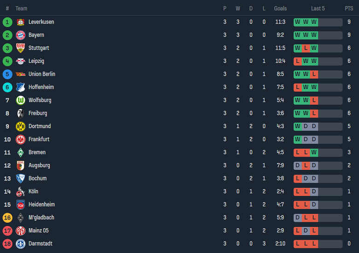The image size is (359, 253).
Task: Click the Leipzig club logo
Action: coord(20,61)
